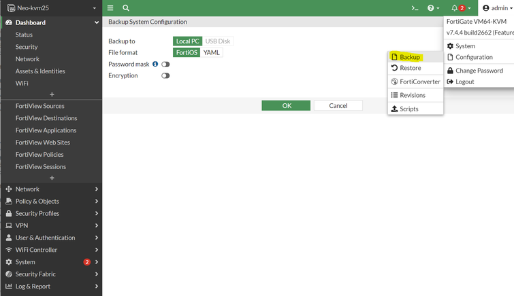
Task: Expand the Network section chevron
Action: tap(97, 189)
